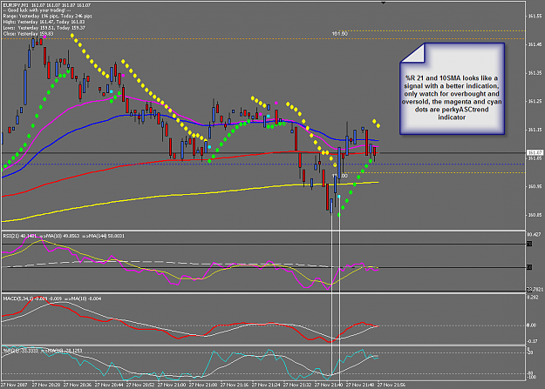The height and width of the screenshot is (389, 545).
Task: Click the 'Close: Yesterday 159.83' line
Action: point(28,34)
